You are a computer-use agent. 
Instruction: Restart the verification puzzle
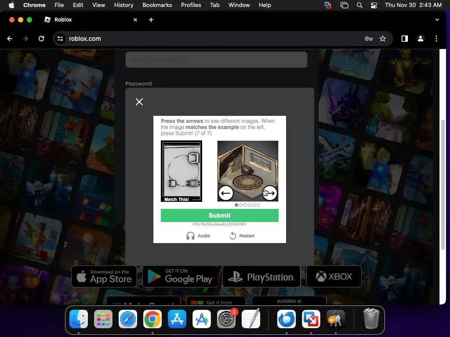242,236
